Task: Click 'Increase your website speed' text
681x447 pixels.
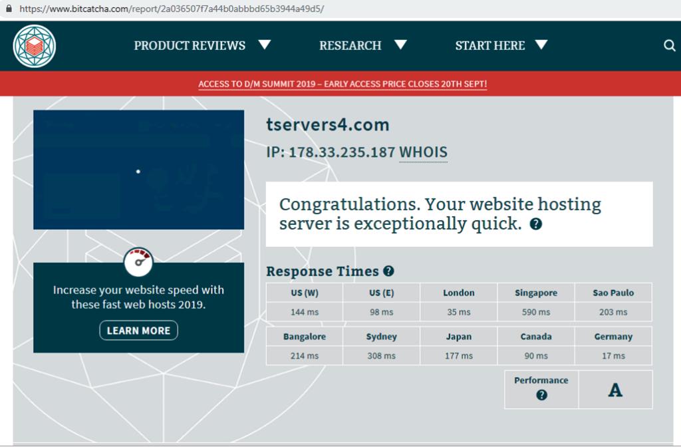Action: tap(138, 297)
